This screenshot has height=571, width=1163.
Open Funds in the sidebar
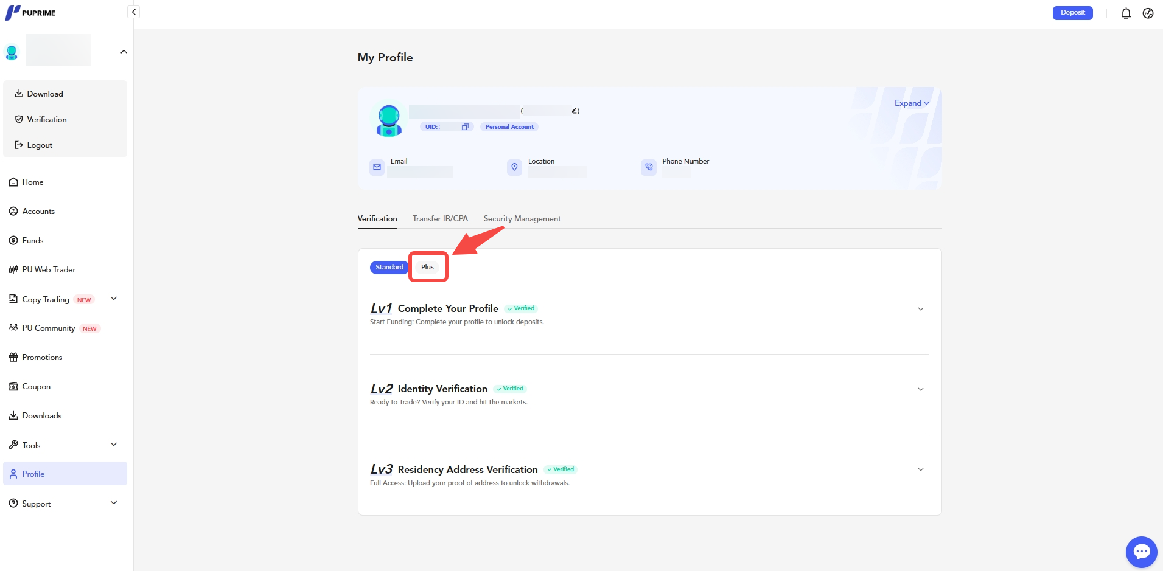tap(65, 240)
